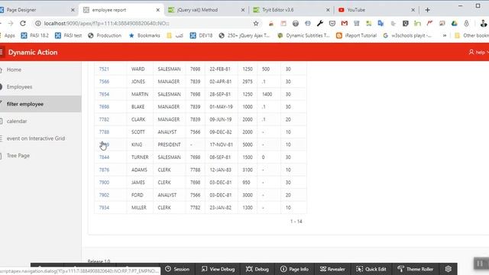Open the w3schools playit bookmark
Viewport: 489px width, 275px height.
[407, 36]
